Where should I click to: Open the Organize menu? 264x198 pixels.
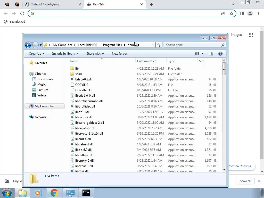pyautogui.click(x=37, y=54)
